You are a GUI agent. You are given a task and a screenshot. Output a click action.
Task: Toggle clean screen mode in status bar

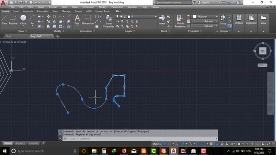click(268, 144)
